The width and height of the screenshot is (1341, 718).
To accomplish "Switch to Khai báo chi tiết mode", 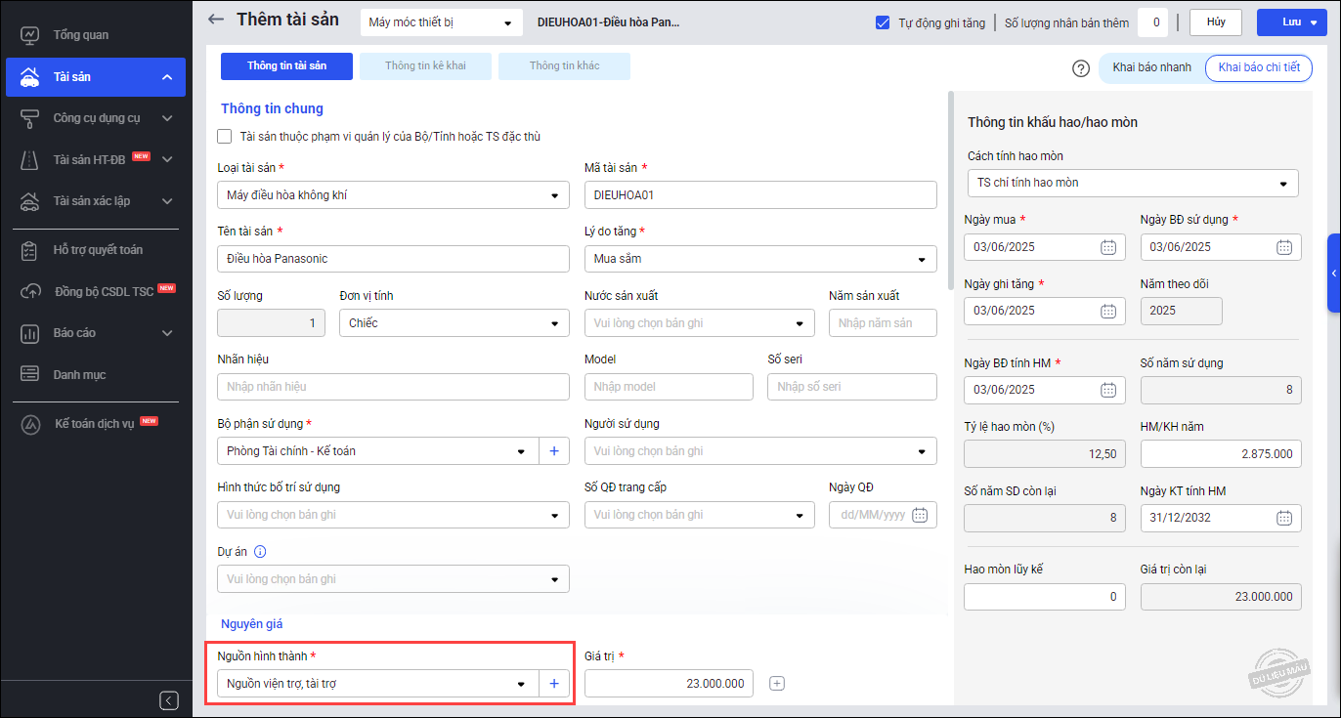I will pos(1259,67).
